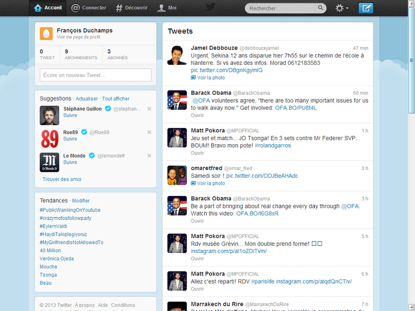Viewport: 415px width, 311px height.
Task: Dismiss the Stéphane Guillon suggestion
Action: point(149,109)
